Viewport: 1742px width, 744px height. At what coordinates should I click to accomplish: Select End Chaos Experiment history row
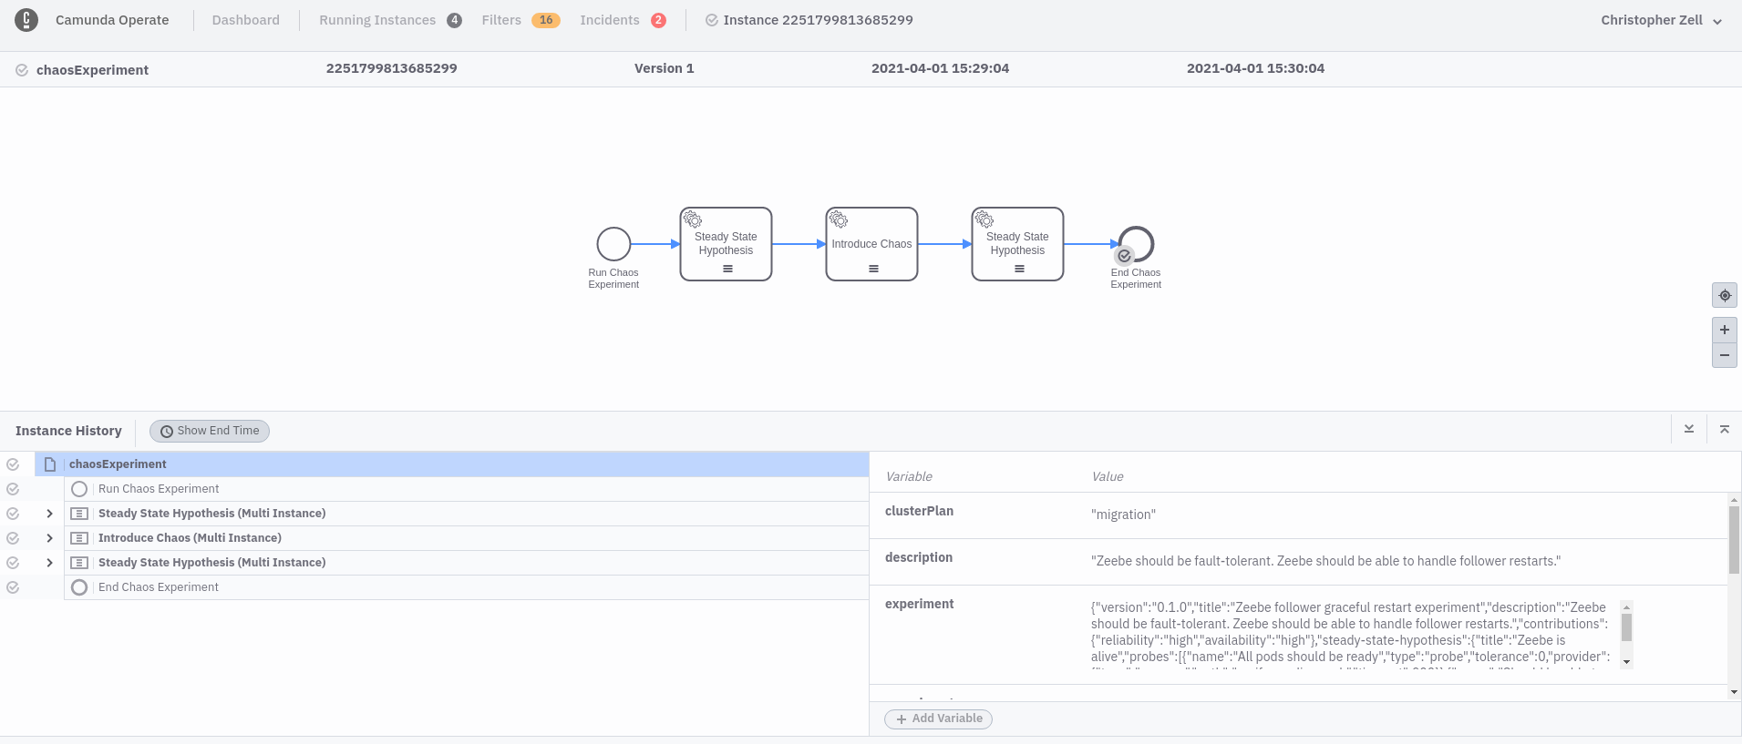click(466, 587)
